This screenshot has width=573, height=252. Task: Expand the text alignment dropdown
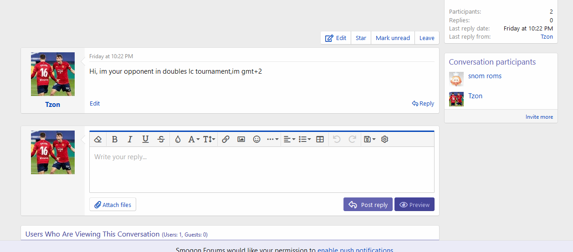point(289,140)
